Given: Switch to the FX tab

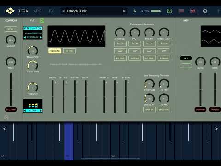Looking at the screenshot, I should 51,11.
